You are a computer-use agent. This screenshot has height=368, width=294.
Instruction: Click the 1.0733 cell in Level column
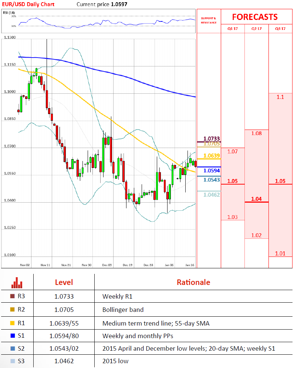click(x=64, y=296)
